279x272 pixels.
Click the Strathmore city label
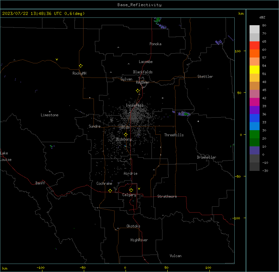pos(167,196)
